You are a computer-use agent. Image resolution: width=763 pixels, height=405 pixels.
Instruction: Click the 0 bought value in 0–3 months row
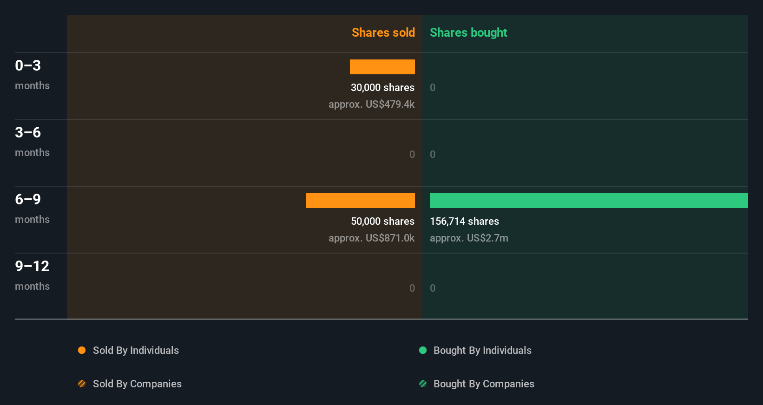coord(433,87)
